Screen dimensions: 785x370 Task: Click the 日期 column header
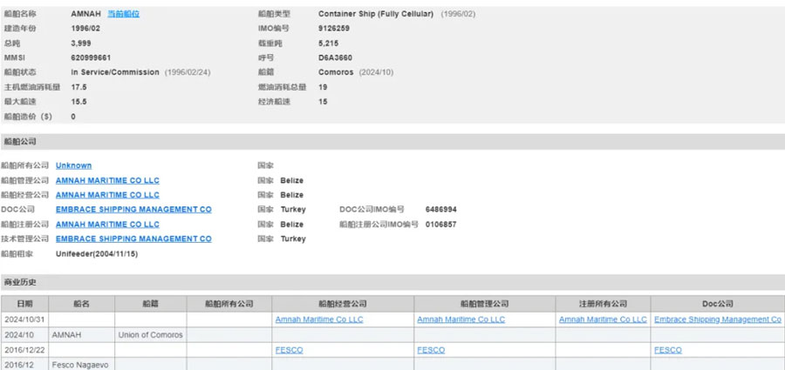point(24,304)
